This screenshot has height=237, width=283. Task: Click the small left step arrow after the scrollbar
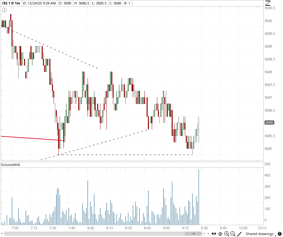click(204, 233)
